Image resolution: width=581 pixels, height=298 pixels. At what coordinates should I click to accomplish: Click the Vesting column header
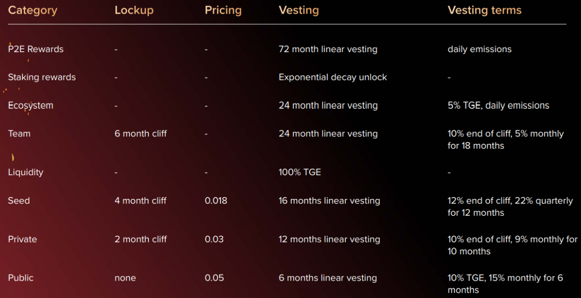pyautogui.click(x=299, y=10)
